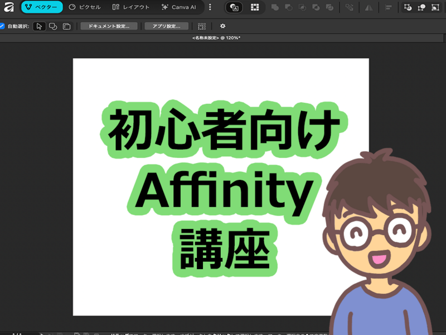
Task: Switch to the ベクター studio tab
Action: pos(42,7)
